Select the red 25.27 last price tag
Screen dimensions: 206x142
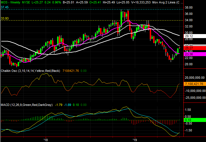coord(195,48)
